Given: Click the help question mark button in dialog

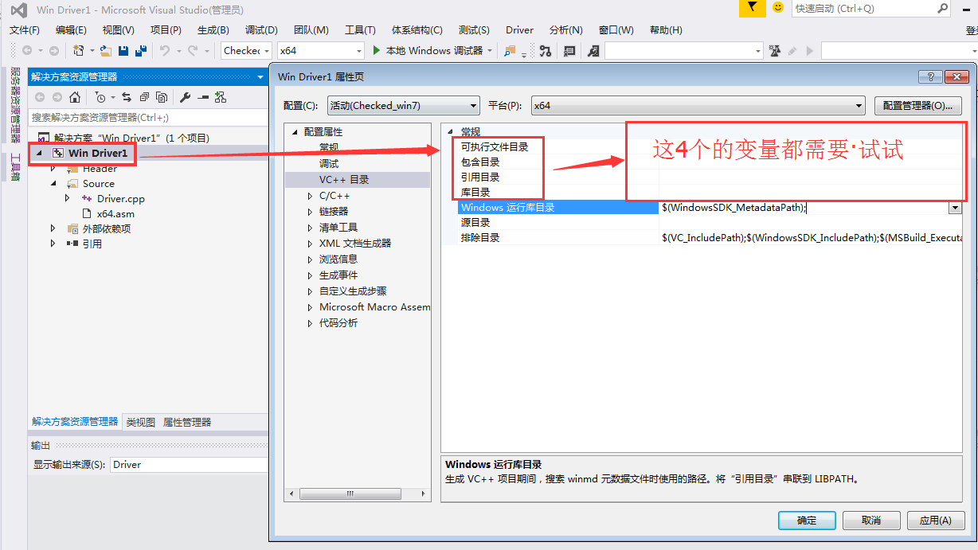Looking at the screenshot, I should (929, 76).
